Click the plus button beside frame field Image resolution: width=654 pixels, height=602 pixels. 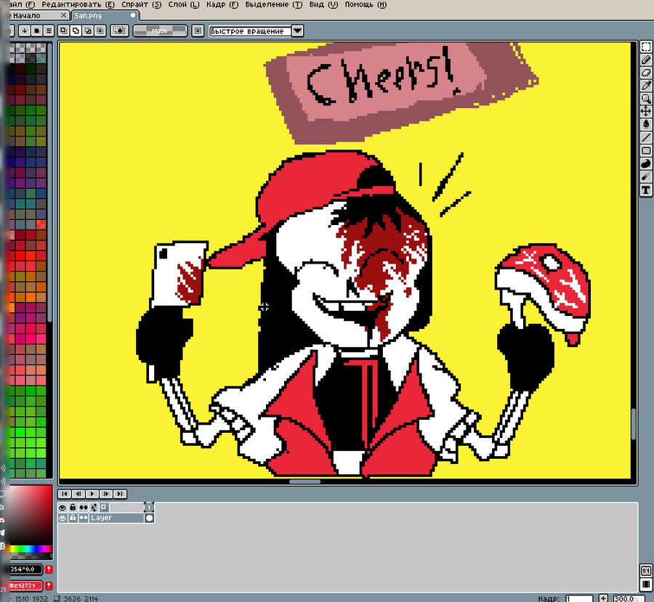tap(603, 598)
